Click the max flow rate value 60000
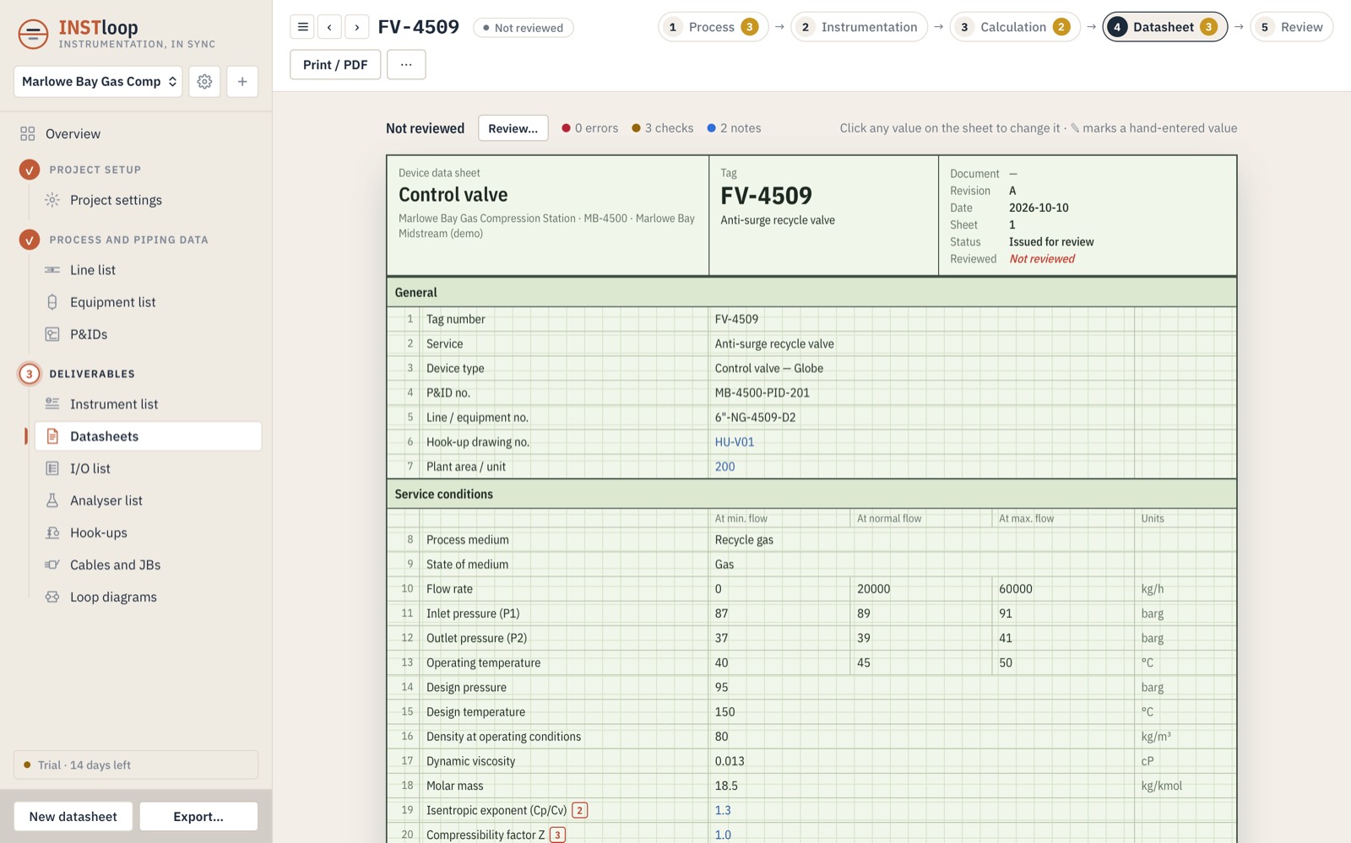 pos(1016,589)
